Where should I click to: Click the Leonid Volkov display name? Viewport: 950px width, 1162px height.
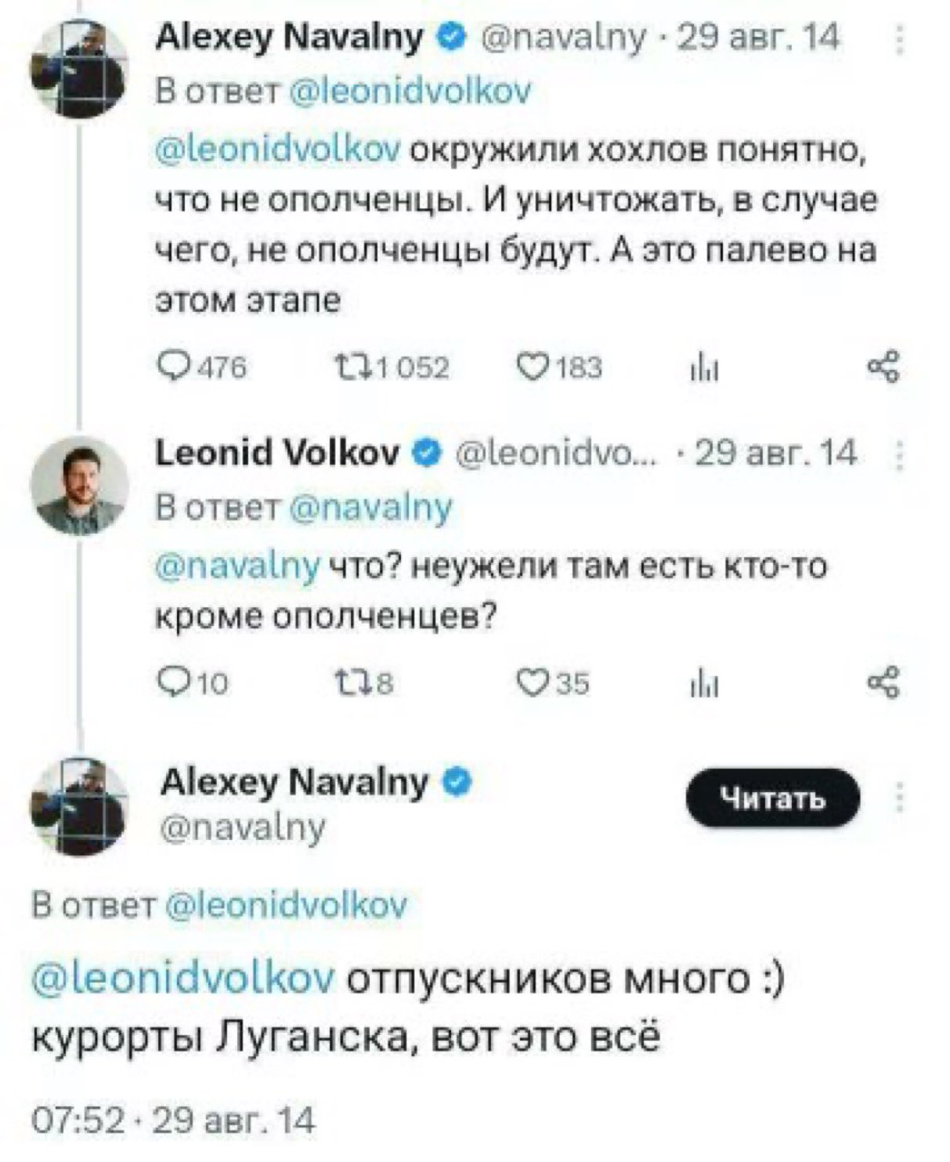(278, 453)
